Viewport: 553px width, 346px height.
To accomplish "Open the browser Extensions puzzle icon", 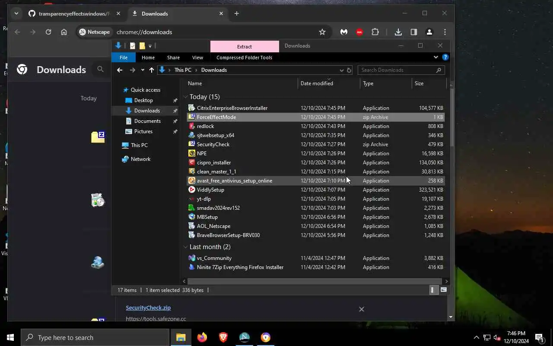I will pos(375,32).
